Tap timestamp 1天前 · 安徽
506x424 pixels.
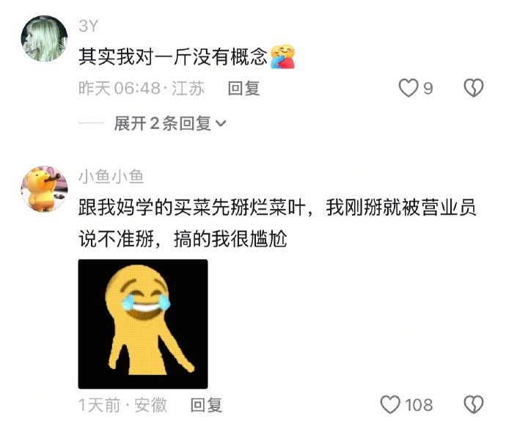coord(122,405)
